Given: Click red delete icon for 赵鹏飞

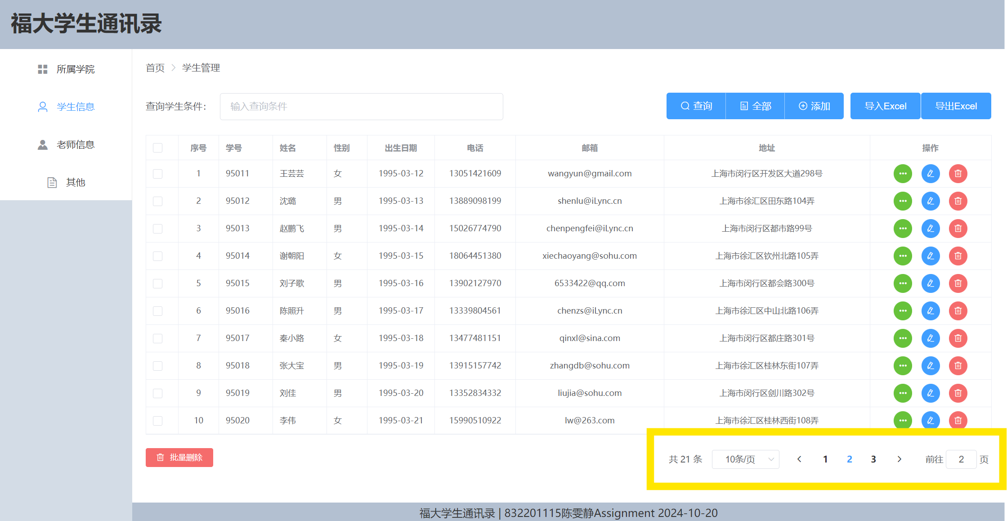Looking at the screenshot, I should [x=958, y=229].
